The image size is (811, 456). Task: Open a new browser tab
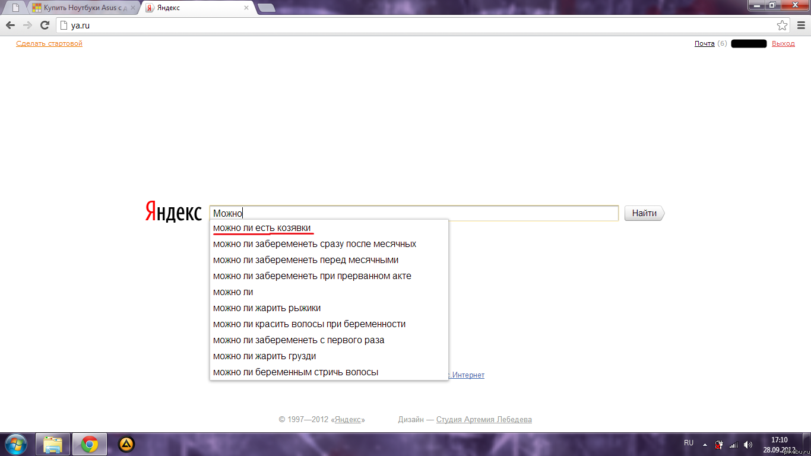(267, 8)
